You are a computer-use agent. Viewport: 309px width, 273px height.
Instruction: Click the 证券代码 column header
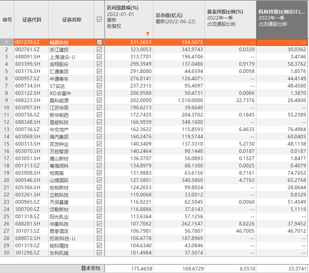click(31, 20)
